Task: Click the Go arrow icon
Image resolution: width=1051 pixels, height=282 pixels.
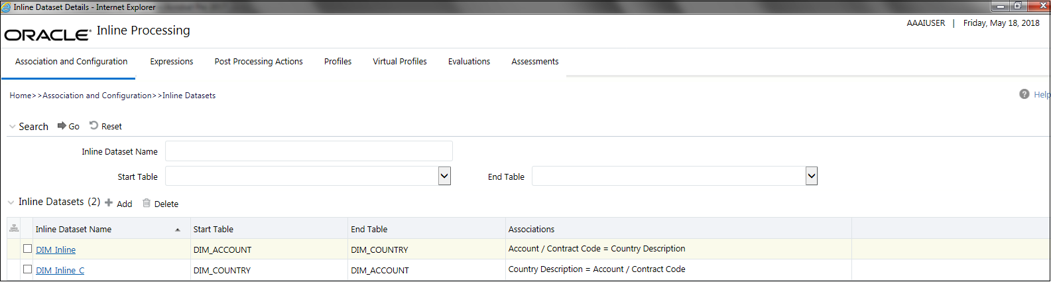Action: click(x=62, y=126)
